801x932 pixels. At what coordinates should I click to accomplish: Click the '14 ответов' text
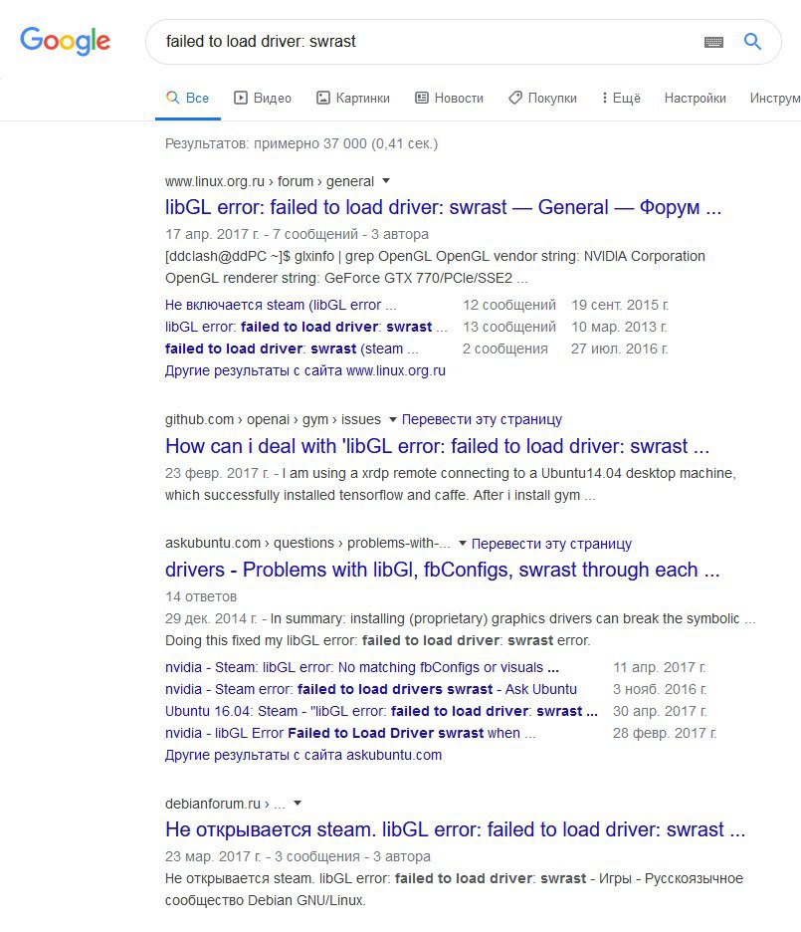201,596
